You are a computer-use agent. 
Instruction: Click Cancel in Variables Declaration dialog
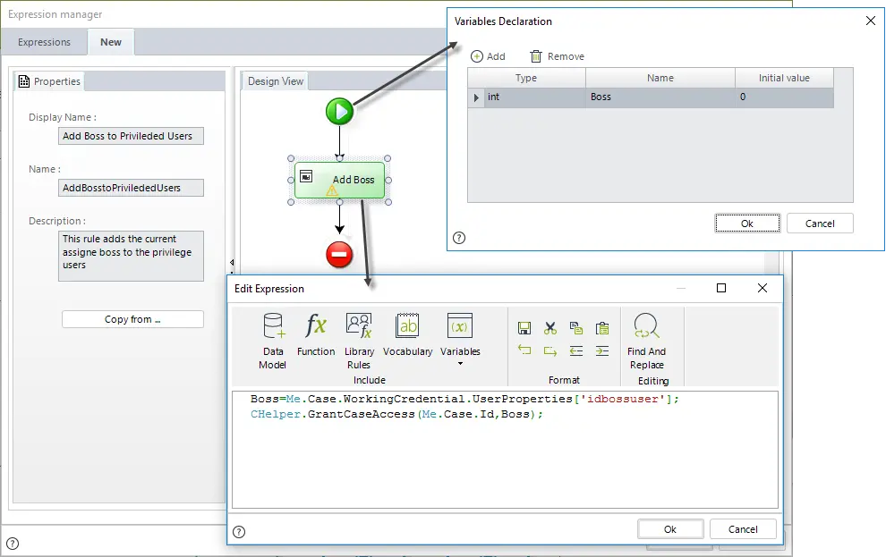pyautogui.click(x=820, y=224)
